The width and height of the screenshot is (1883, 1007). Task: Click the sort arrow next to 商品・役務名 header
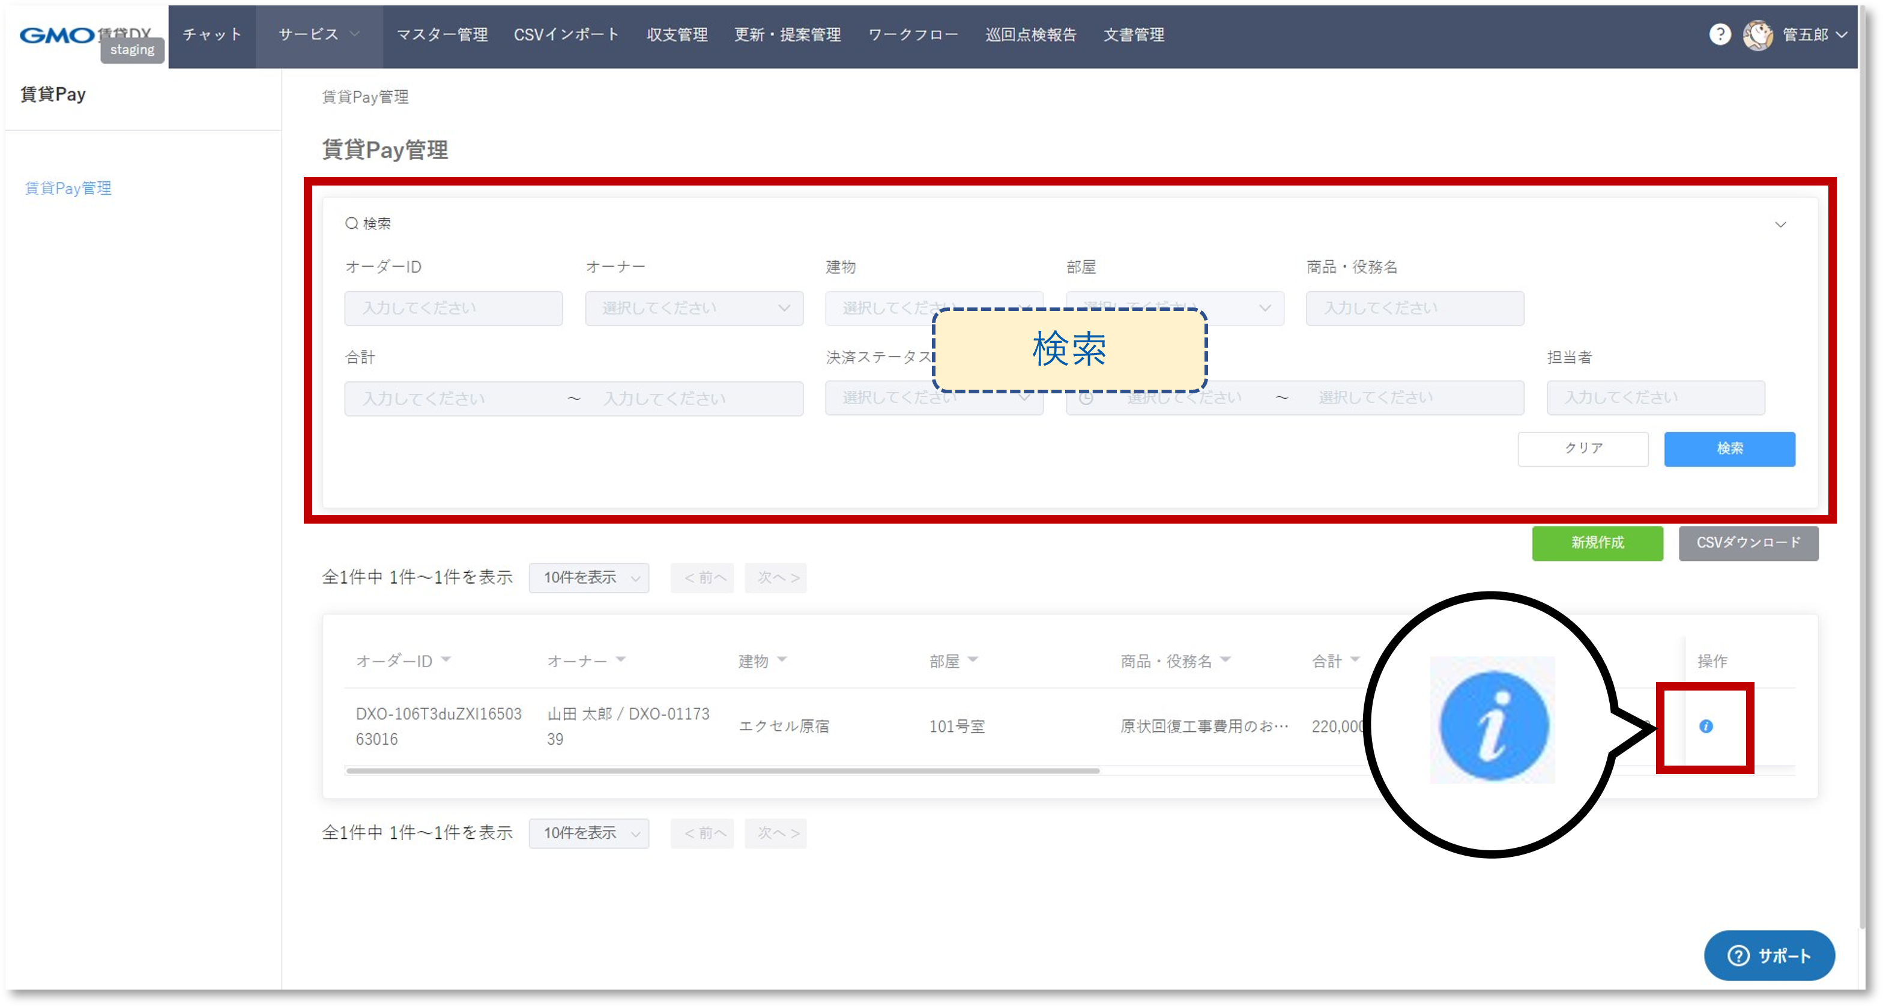click(1226, 659)
